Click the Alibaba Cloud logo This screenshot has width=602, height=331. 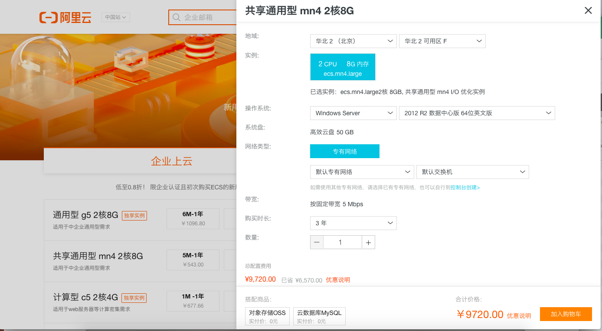tap(65, 17)
